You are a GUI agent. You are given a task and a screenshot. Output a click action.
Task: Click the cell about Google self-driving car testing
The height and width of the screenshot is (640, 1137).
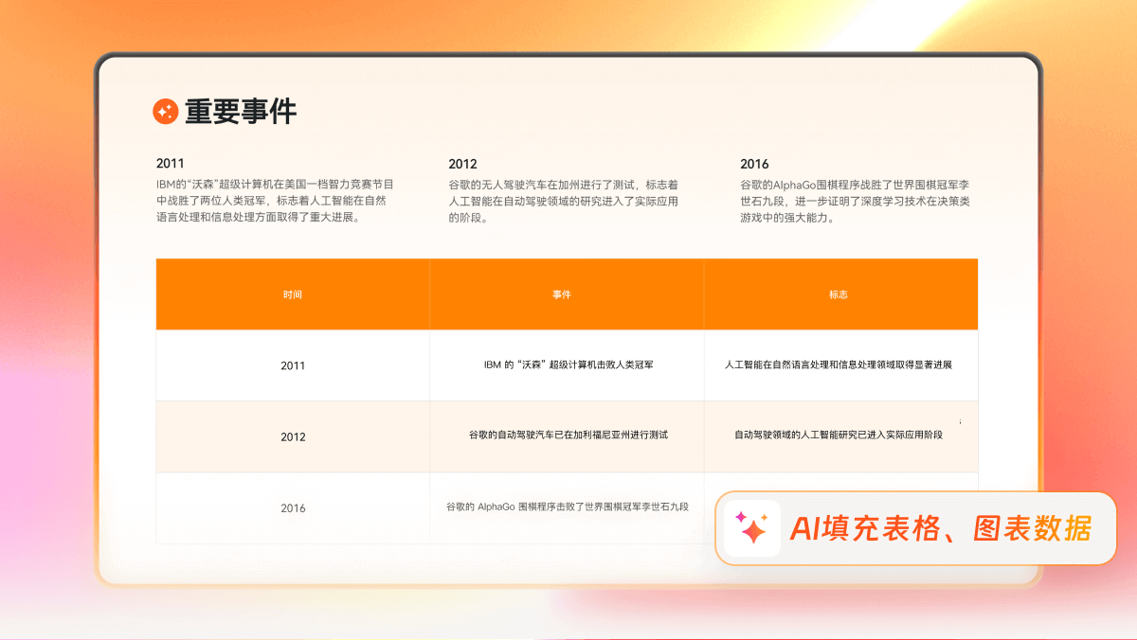pyautogui.click(x=567, y=436)
